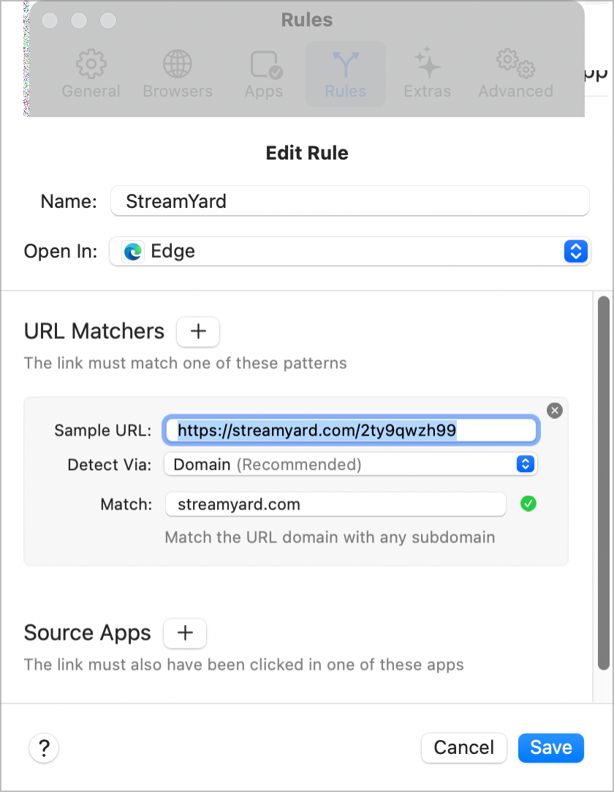Open the Apps tab
The image size is (614, 792).
[264, 74]
